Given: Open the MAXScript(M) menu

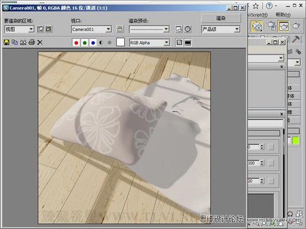Looking at the screenshot, I should (258, 15).
